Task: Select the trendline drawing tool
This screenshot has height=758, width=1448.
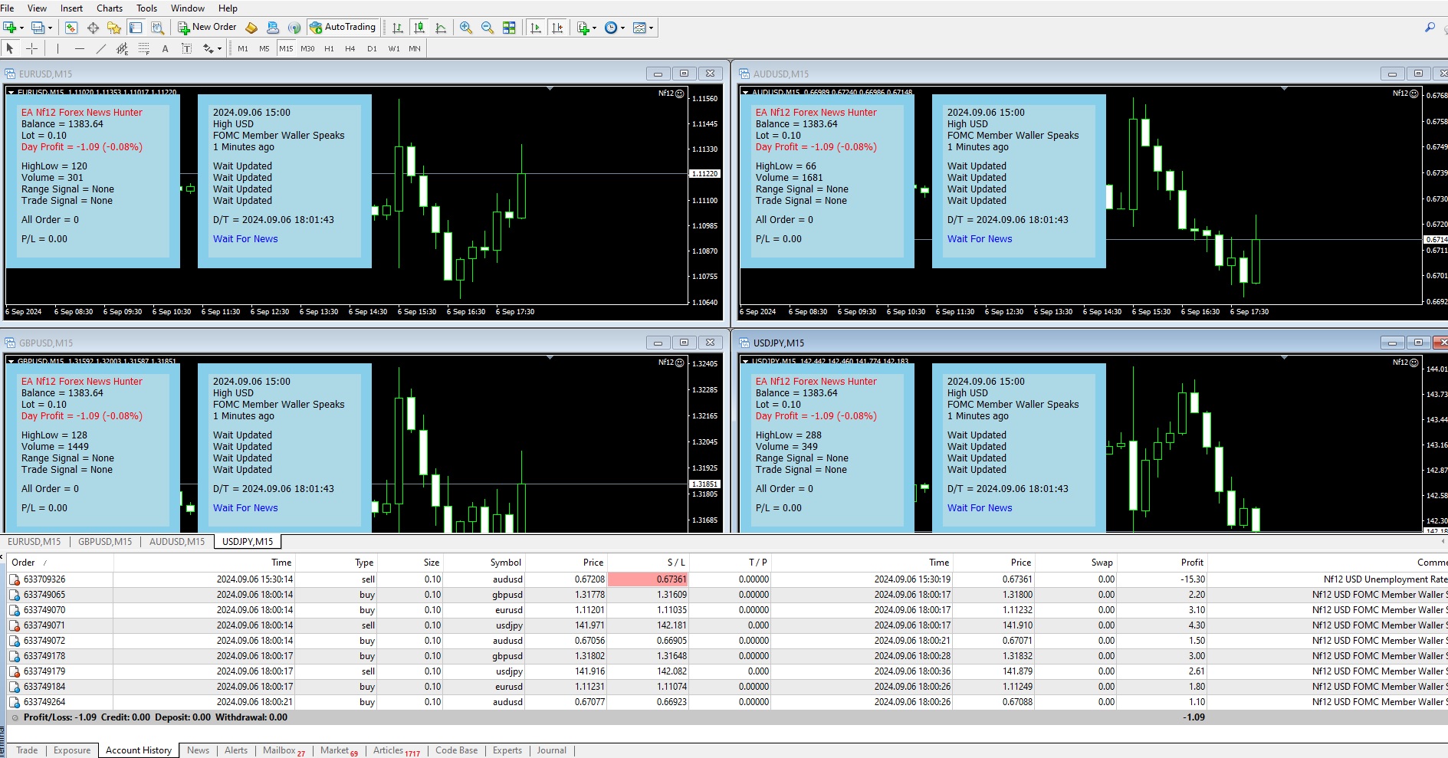Action: [100, 48]
